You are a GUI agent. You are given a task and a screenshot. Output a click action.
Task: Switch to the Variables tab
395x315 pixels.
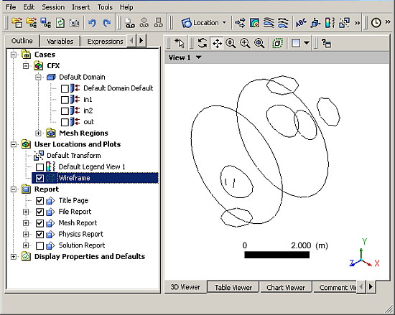pyautogui.click(x=60, y=41)
